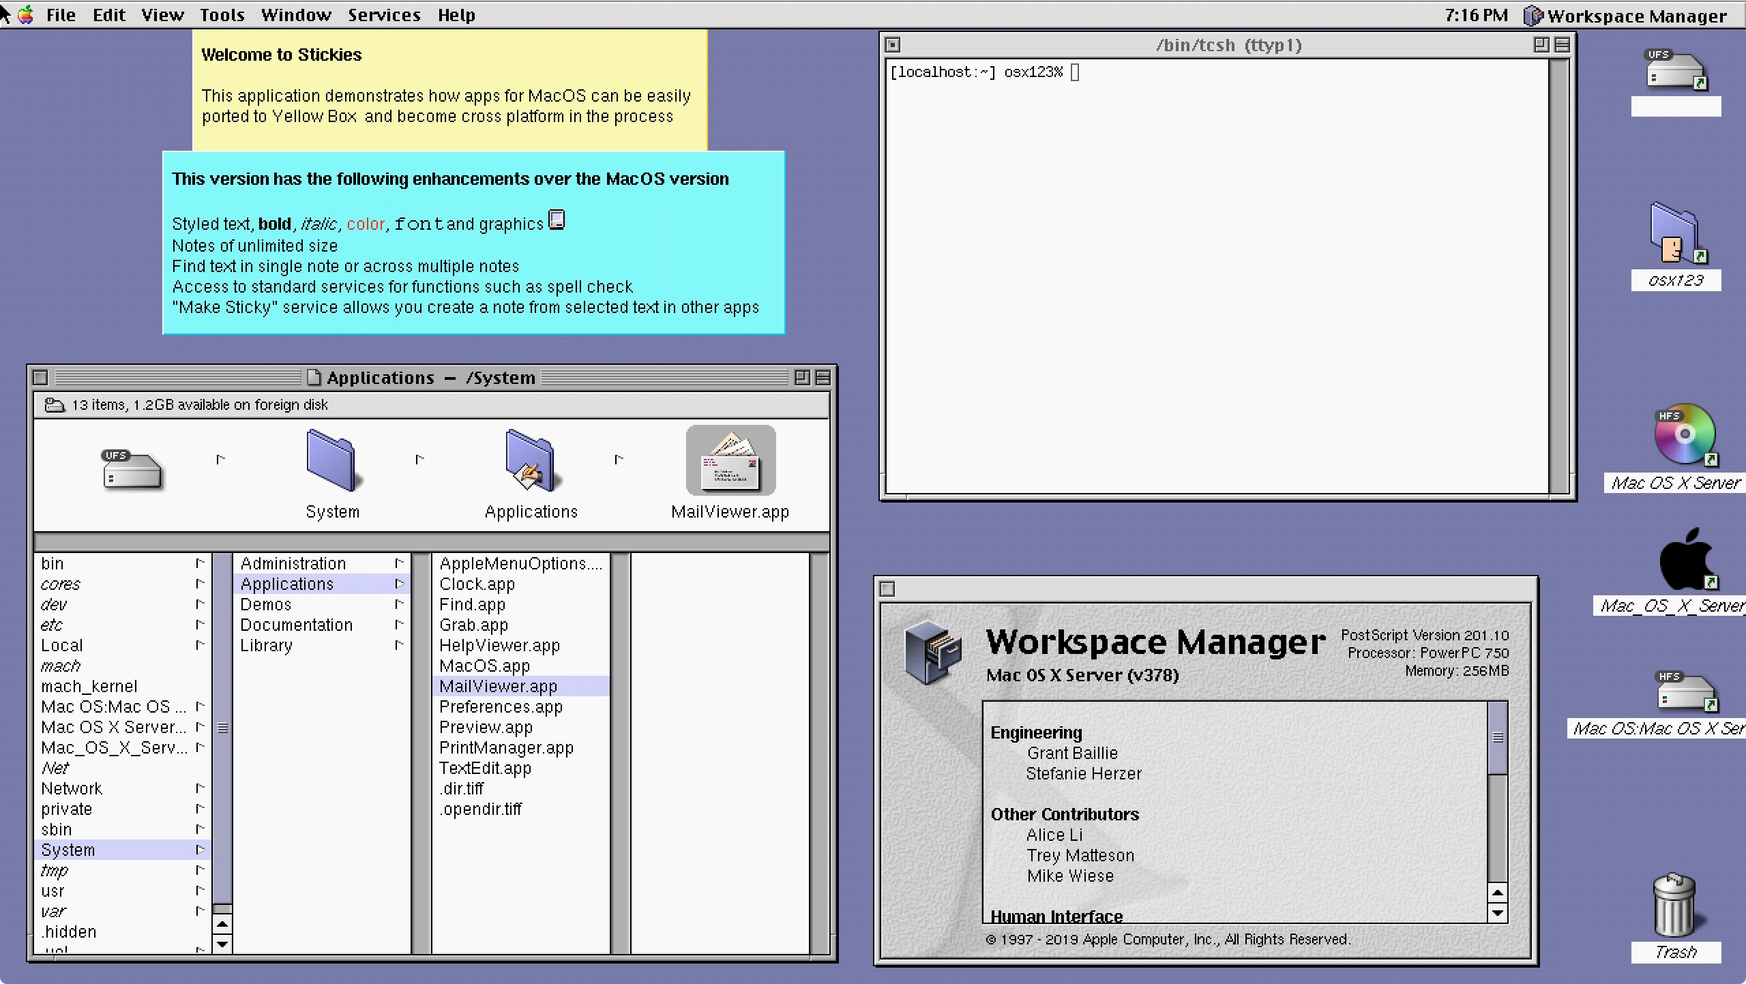Select Preferences.app in the file list

(x=501, y=707)
